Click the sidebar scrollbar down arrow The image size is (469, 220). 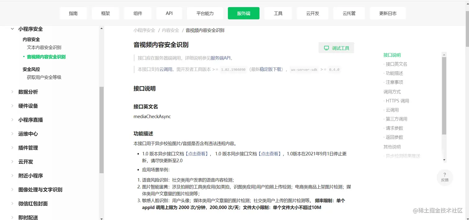click(x=101, y=218)
